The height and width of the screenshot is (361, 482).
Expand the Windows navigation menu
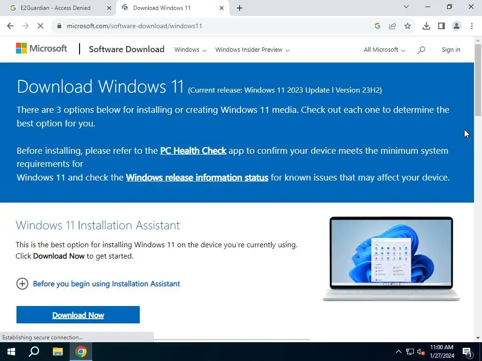click(190, 50)
